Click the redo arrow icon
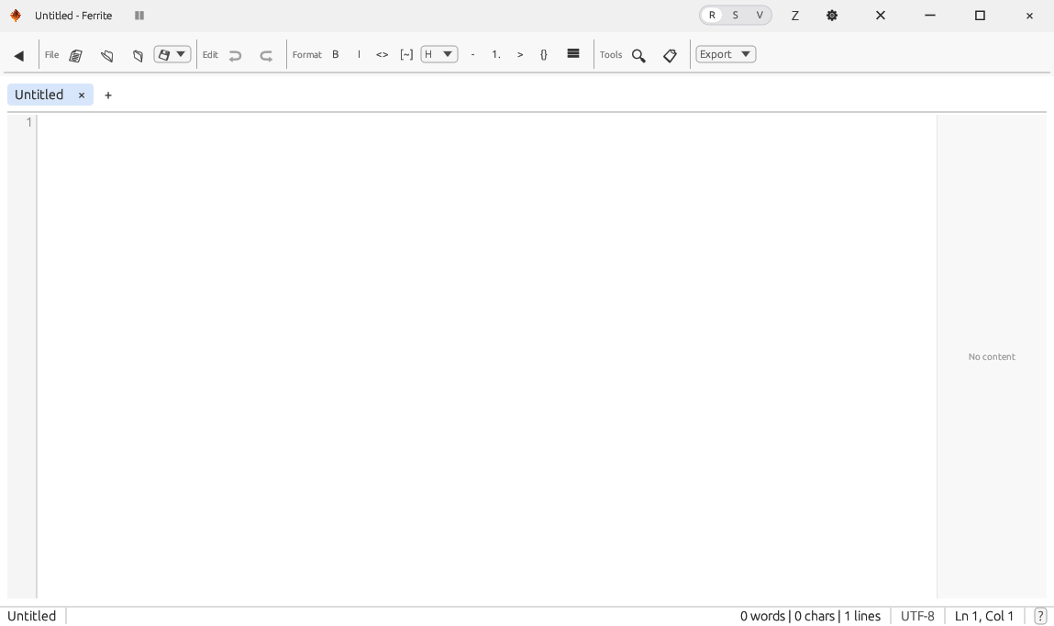This screenshot has width=1054, height=626. [266, 55]
